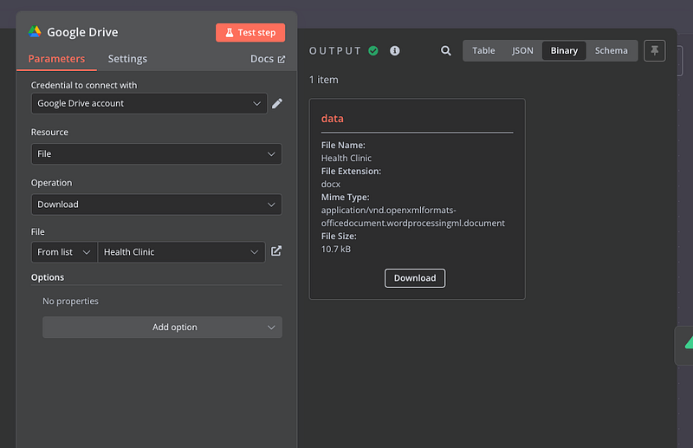693x448 pixels.
Task: Click the Test step button
Action: point(250,33)
